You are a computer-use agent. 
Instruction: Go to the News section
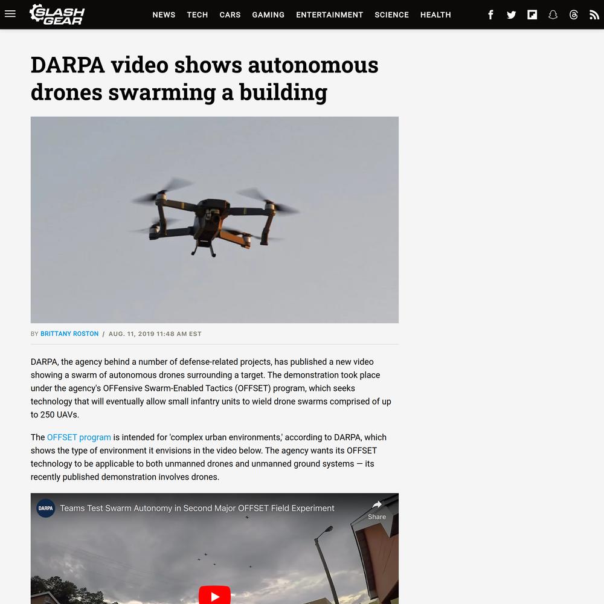pyautogui.click(x=164, y=14)
